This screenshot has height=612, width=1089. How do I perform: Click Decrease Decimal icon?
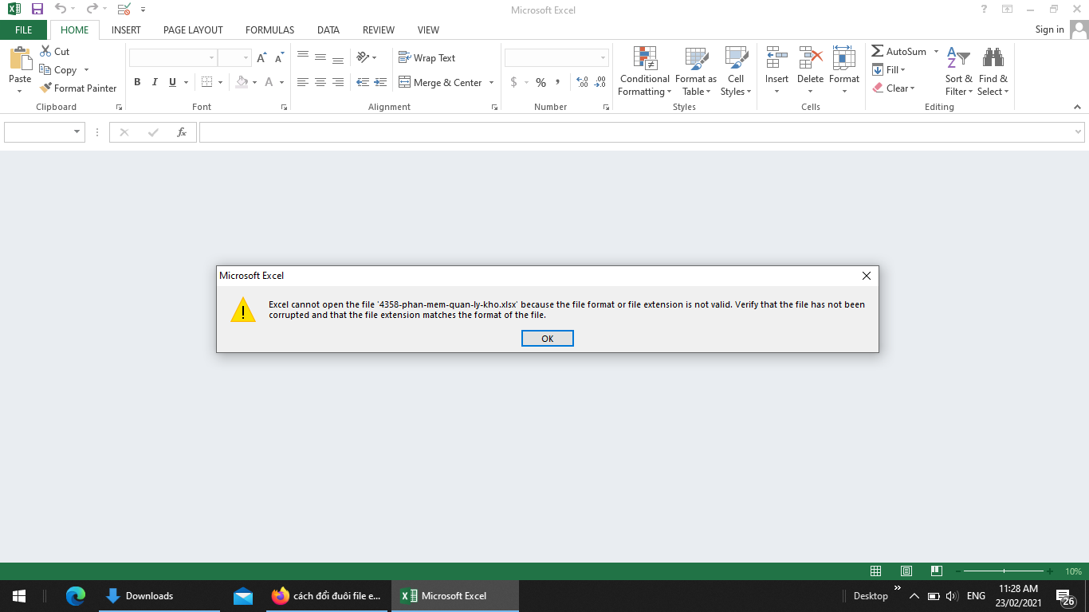coord(600,82)
